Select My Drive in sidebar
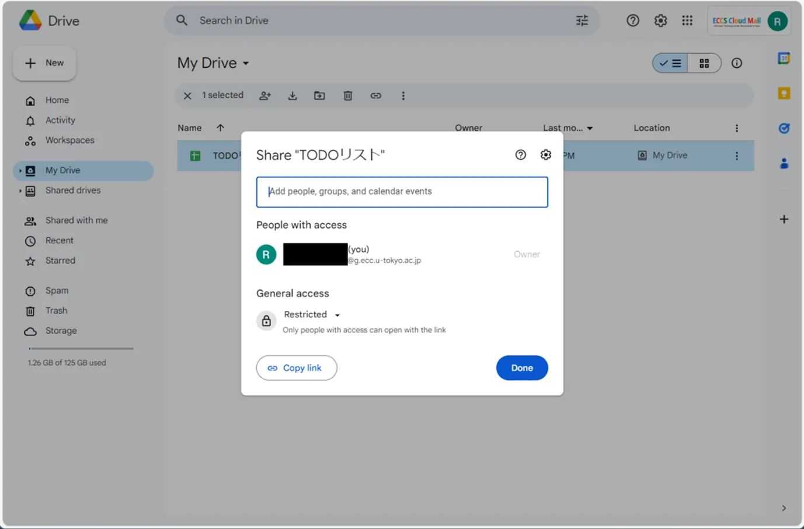 click(x=83, y=171)
